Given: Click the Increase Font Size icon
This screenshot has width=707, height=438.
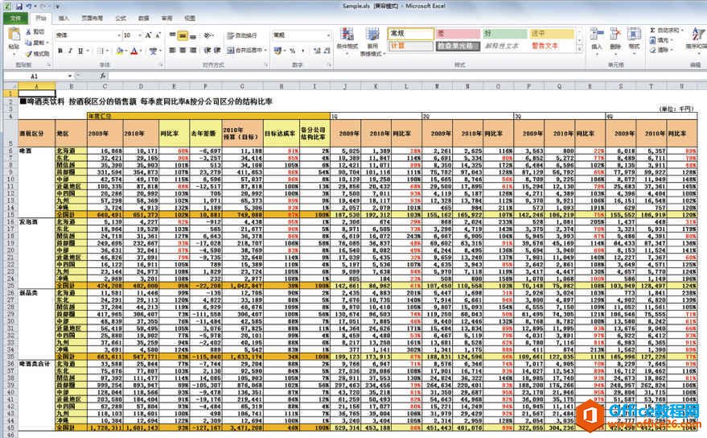Looking at the screenshot, I should coord(148,35).
